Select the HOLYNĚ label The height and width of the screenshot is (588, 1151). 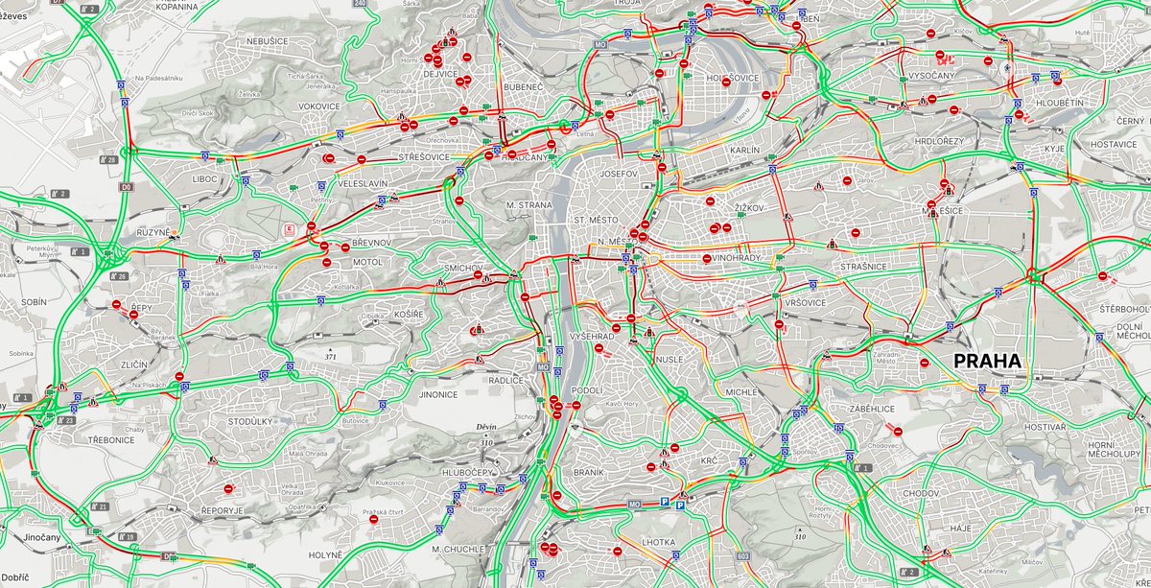pyautogui.click(x=325, y=555)
